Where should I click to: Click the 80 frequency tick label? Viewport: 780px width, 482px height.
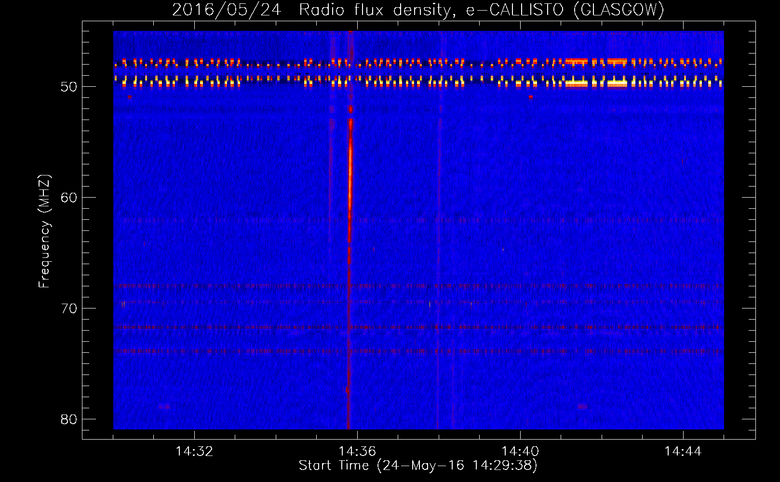pos(69,419)
